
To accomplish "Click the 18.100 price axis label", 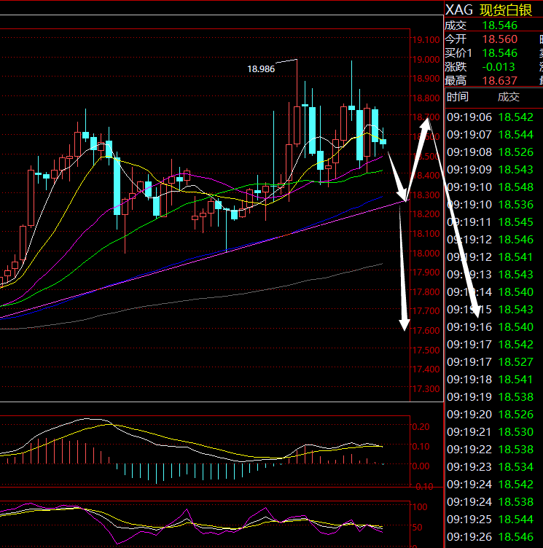I will tap(426, 233).
